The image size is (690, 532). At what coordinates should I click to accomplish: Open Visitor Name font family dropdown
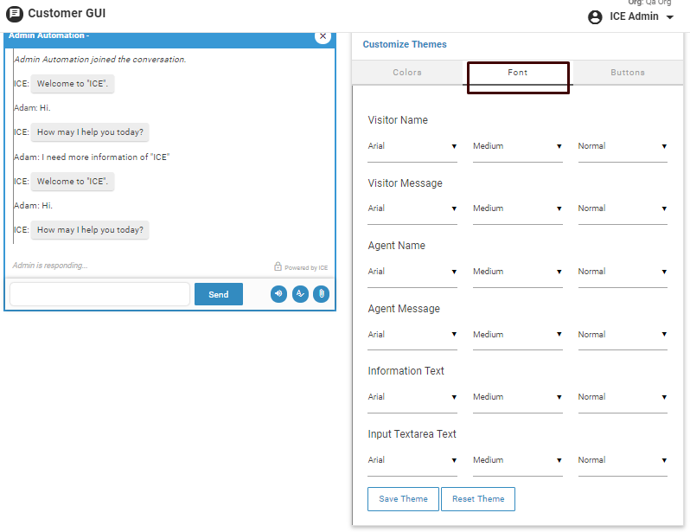point(412,147)
